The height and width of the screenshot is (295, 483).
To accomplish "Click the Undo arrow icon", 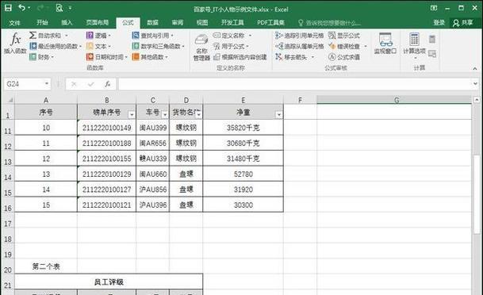I will point(22,8).
